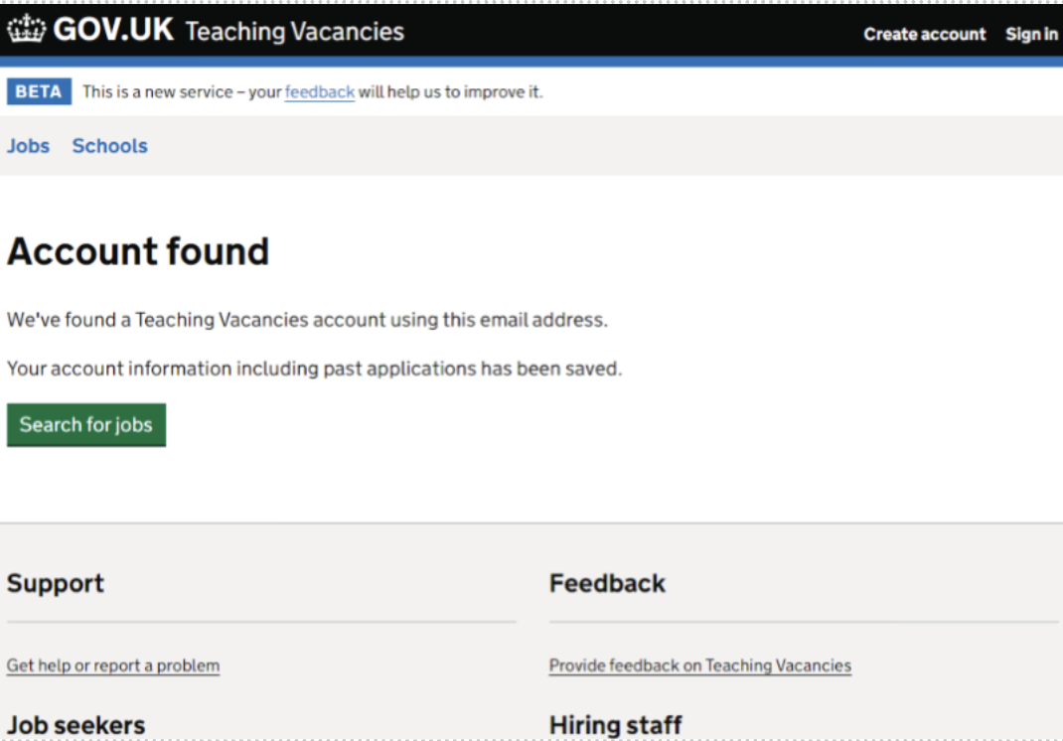Viewport: 1063px width, 741px height.
Task: Click the GOV.UK crown logo icon
Action: [26, 31]
